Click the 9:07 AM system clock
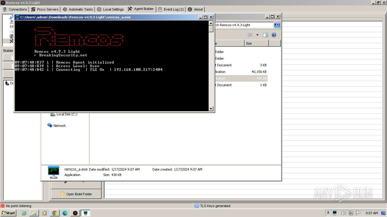Screen dimensions: 387x217 372,213
